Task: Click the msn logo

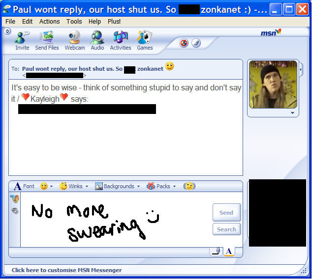Action: tap(271, 32)
